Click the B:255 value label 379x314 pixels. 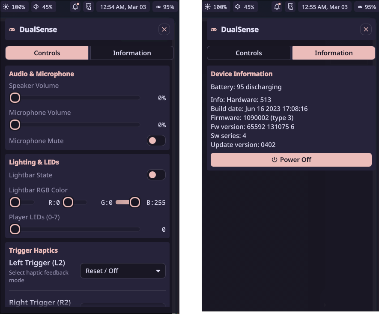[x=156, y=203]
